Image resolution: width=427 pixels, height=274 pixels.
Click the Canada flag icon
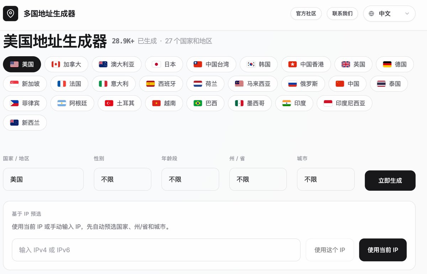pyautogui.click(x=56, y=64)
